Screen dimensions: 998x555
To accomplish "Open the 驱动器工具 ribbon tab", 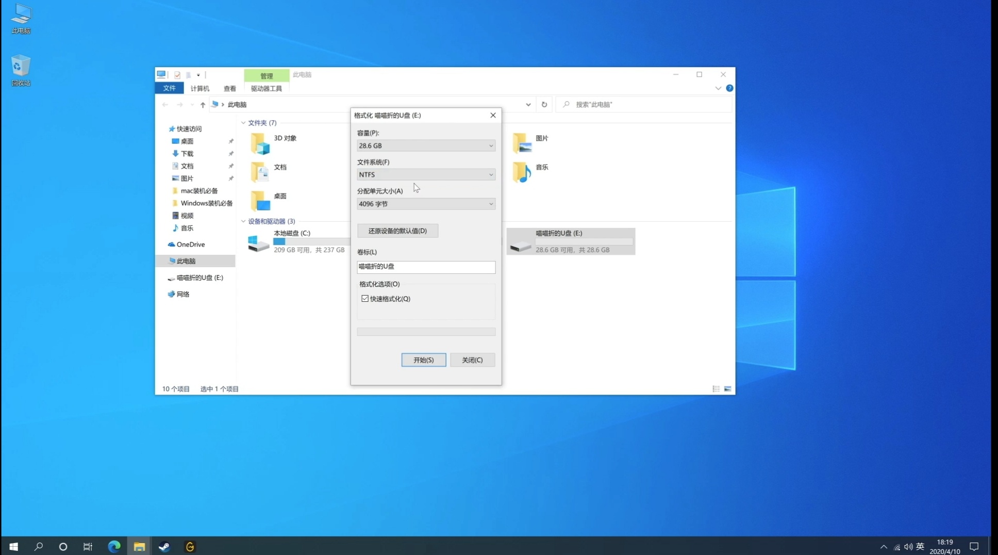I will [266, 89].
